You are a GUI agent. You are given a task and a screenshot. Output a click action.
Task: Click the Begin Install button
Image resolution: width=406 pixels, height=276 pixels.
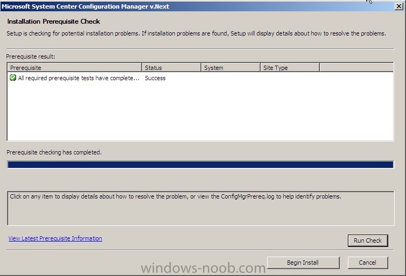(x=303, y=263)
